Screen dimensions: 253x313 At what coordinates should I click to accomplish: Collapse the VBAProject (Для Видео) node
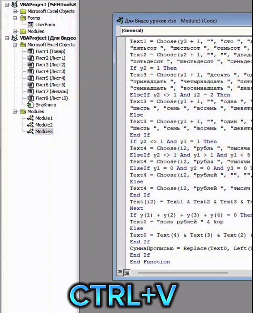click(7, 38)
